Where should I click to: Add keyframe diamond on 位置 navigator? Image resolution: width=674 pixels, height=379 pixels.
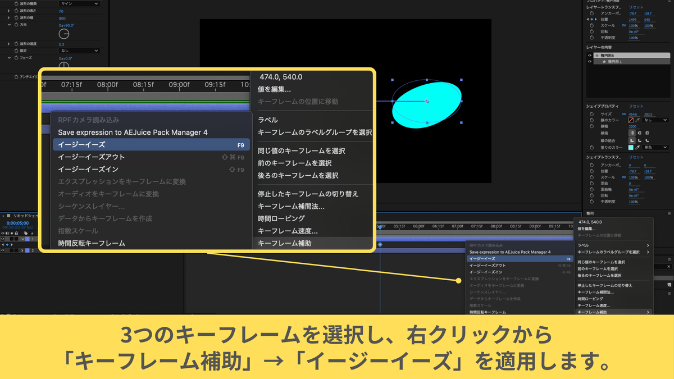(x=592, y=20)
